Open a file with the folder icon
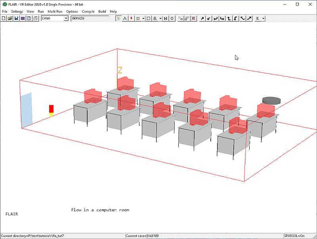The image size is (317, 239). point(10,18)
